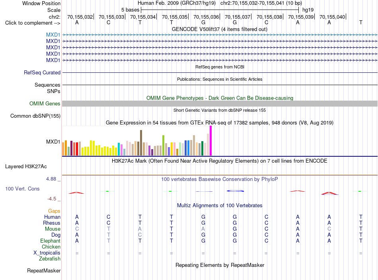378x280 pixels.
Task: Click the Sequences track label
Action: coord(47,85)
